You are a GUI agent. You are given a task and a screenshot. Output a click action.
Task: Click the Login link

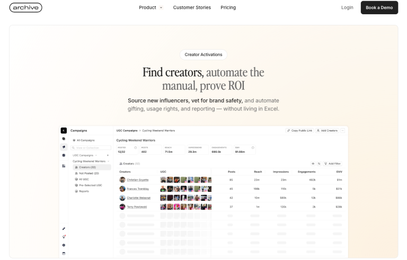point(347,7)
